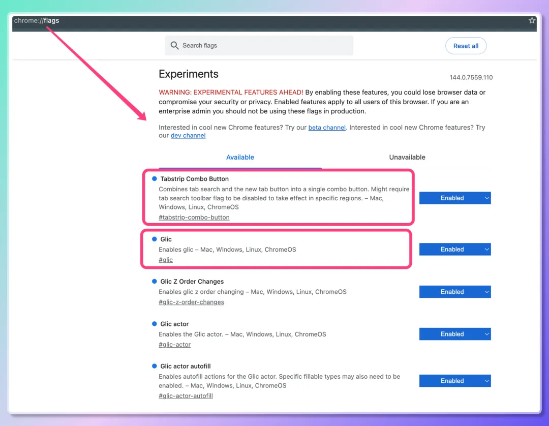
Task: Open Enabled dropdown for Tabstrip Combo Button
Action: pos(454,198)
